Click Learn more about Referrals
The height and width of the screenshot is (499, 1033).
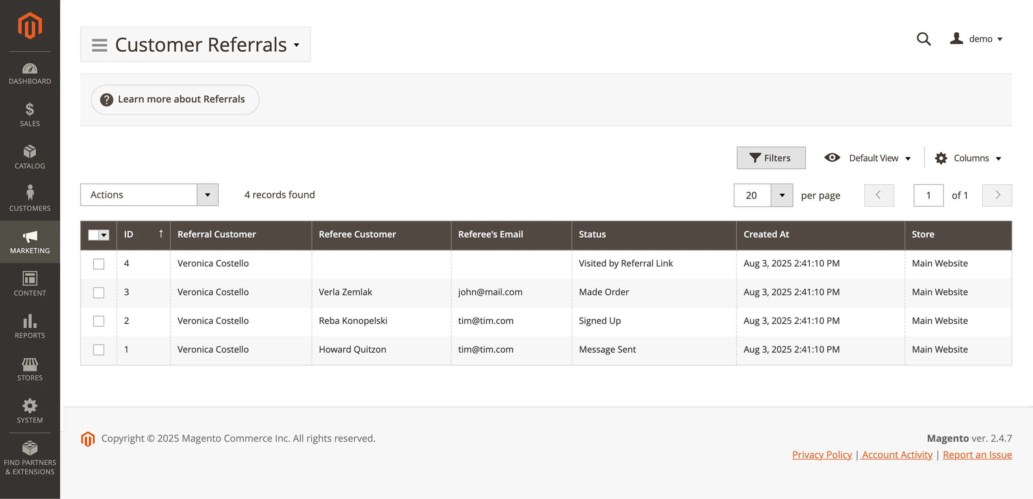(x=174, y=99)
